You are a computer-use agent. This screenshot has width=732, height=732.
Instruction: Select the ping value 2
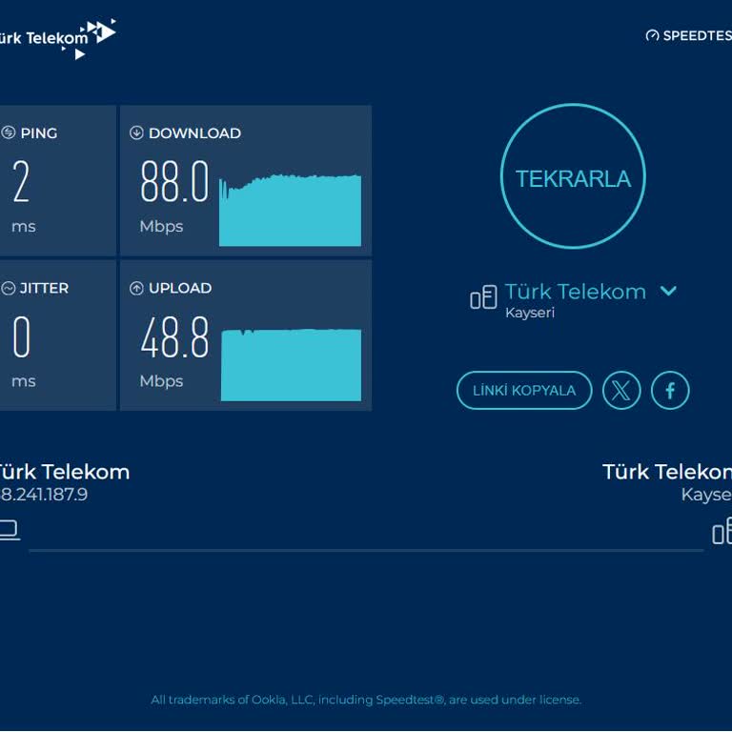click(x=22, y=182)
